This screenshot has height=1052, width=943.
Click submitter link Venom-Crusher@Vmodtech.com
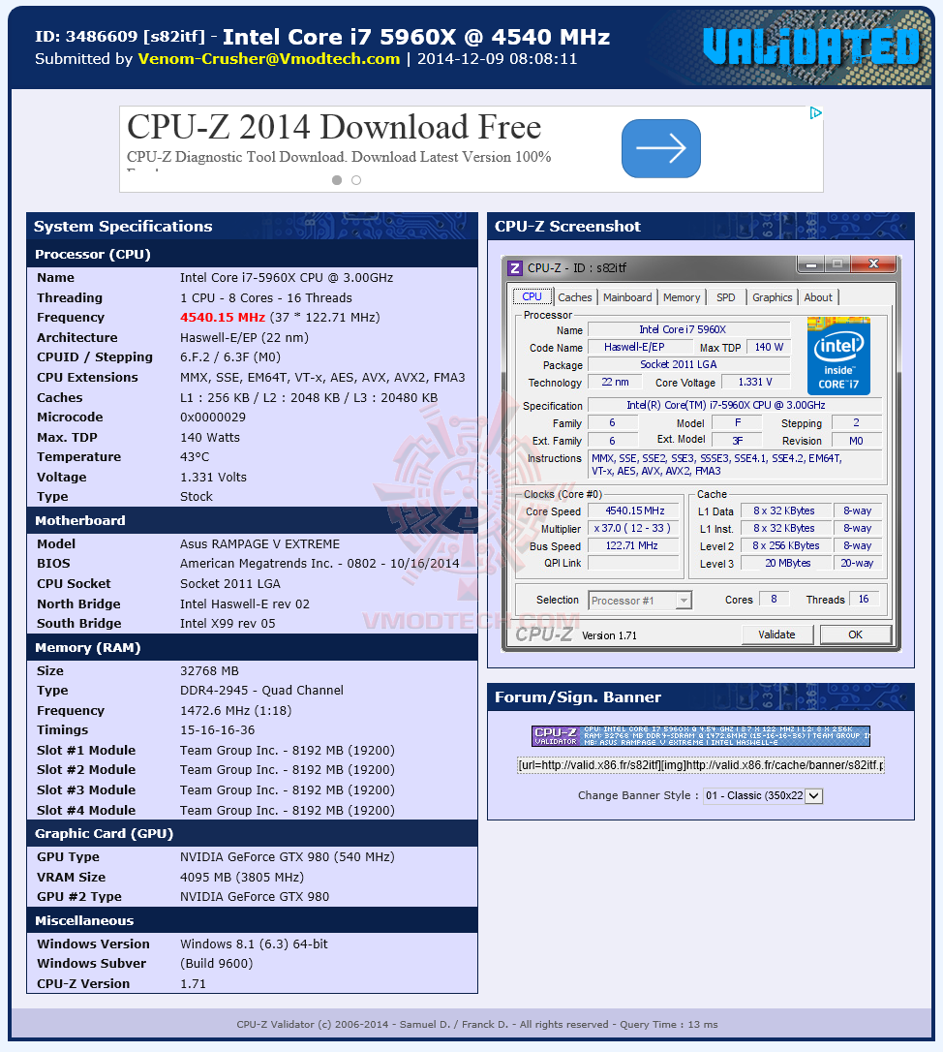pyautogui.click(x=269, y=59)
